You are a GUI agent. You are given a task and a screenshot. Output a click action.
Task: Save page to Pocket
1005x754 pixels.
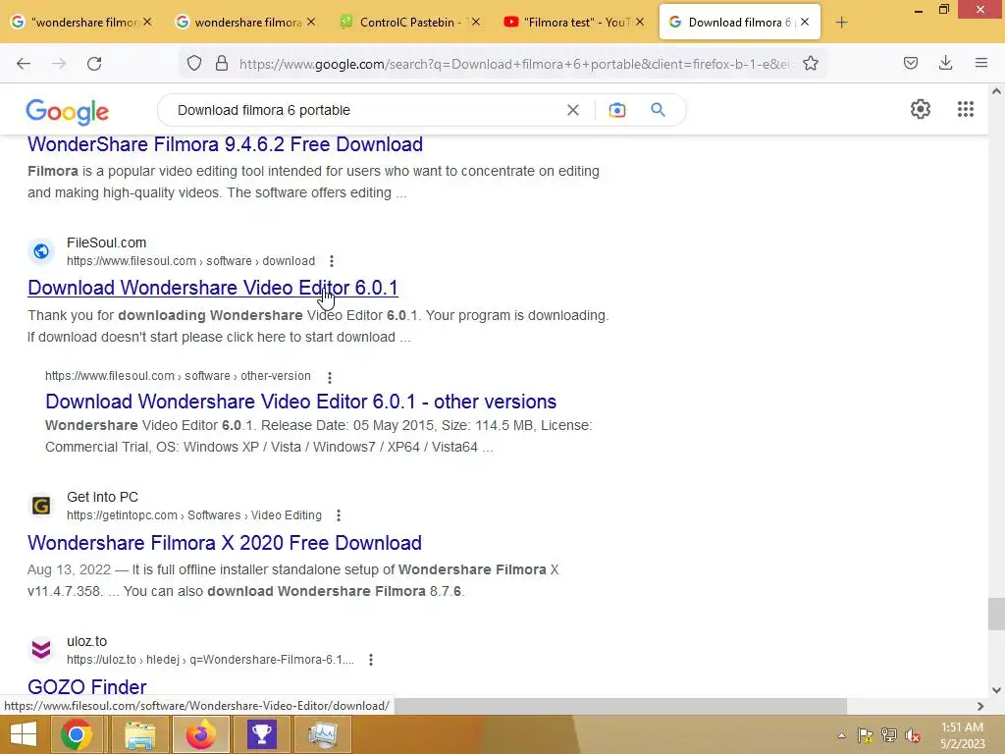pyautogui.click(x=911, y=63)
